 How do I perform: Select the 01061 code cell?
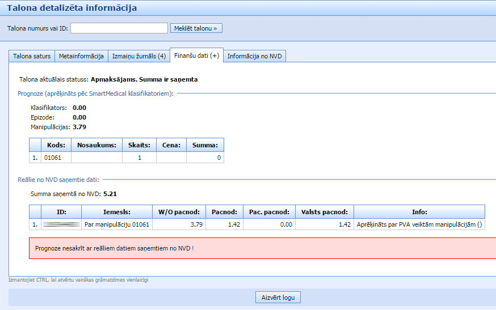[x=56, y=158]
